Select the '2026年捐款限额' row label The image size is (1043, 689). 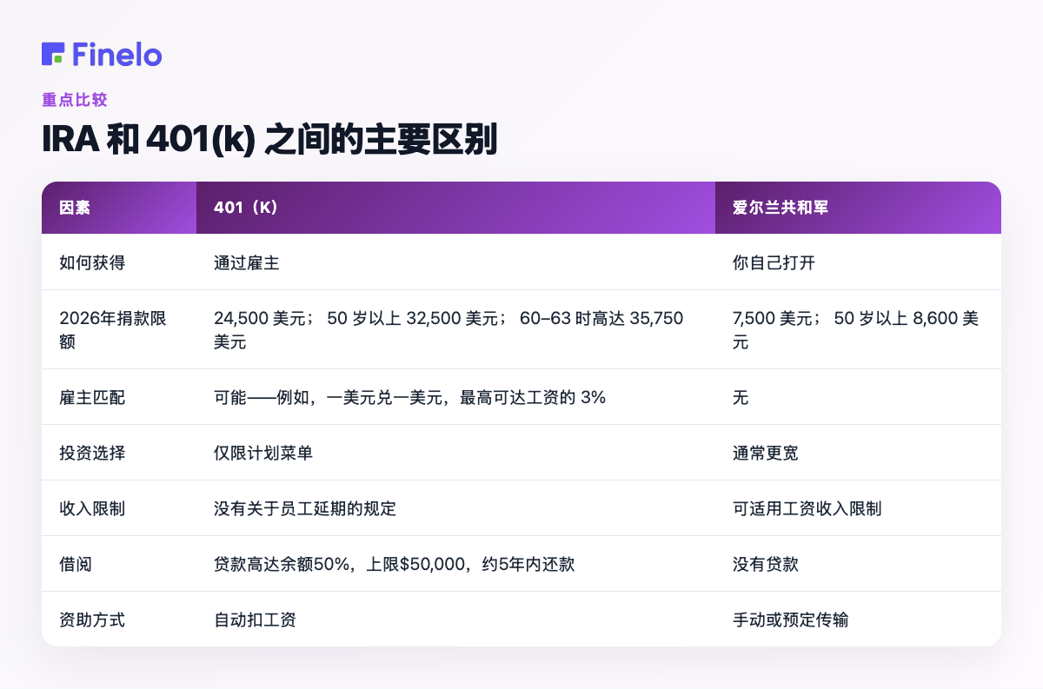(113, 330)
